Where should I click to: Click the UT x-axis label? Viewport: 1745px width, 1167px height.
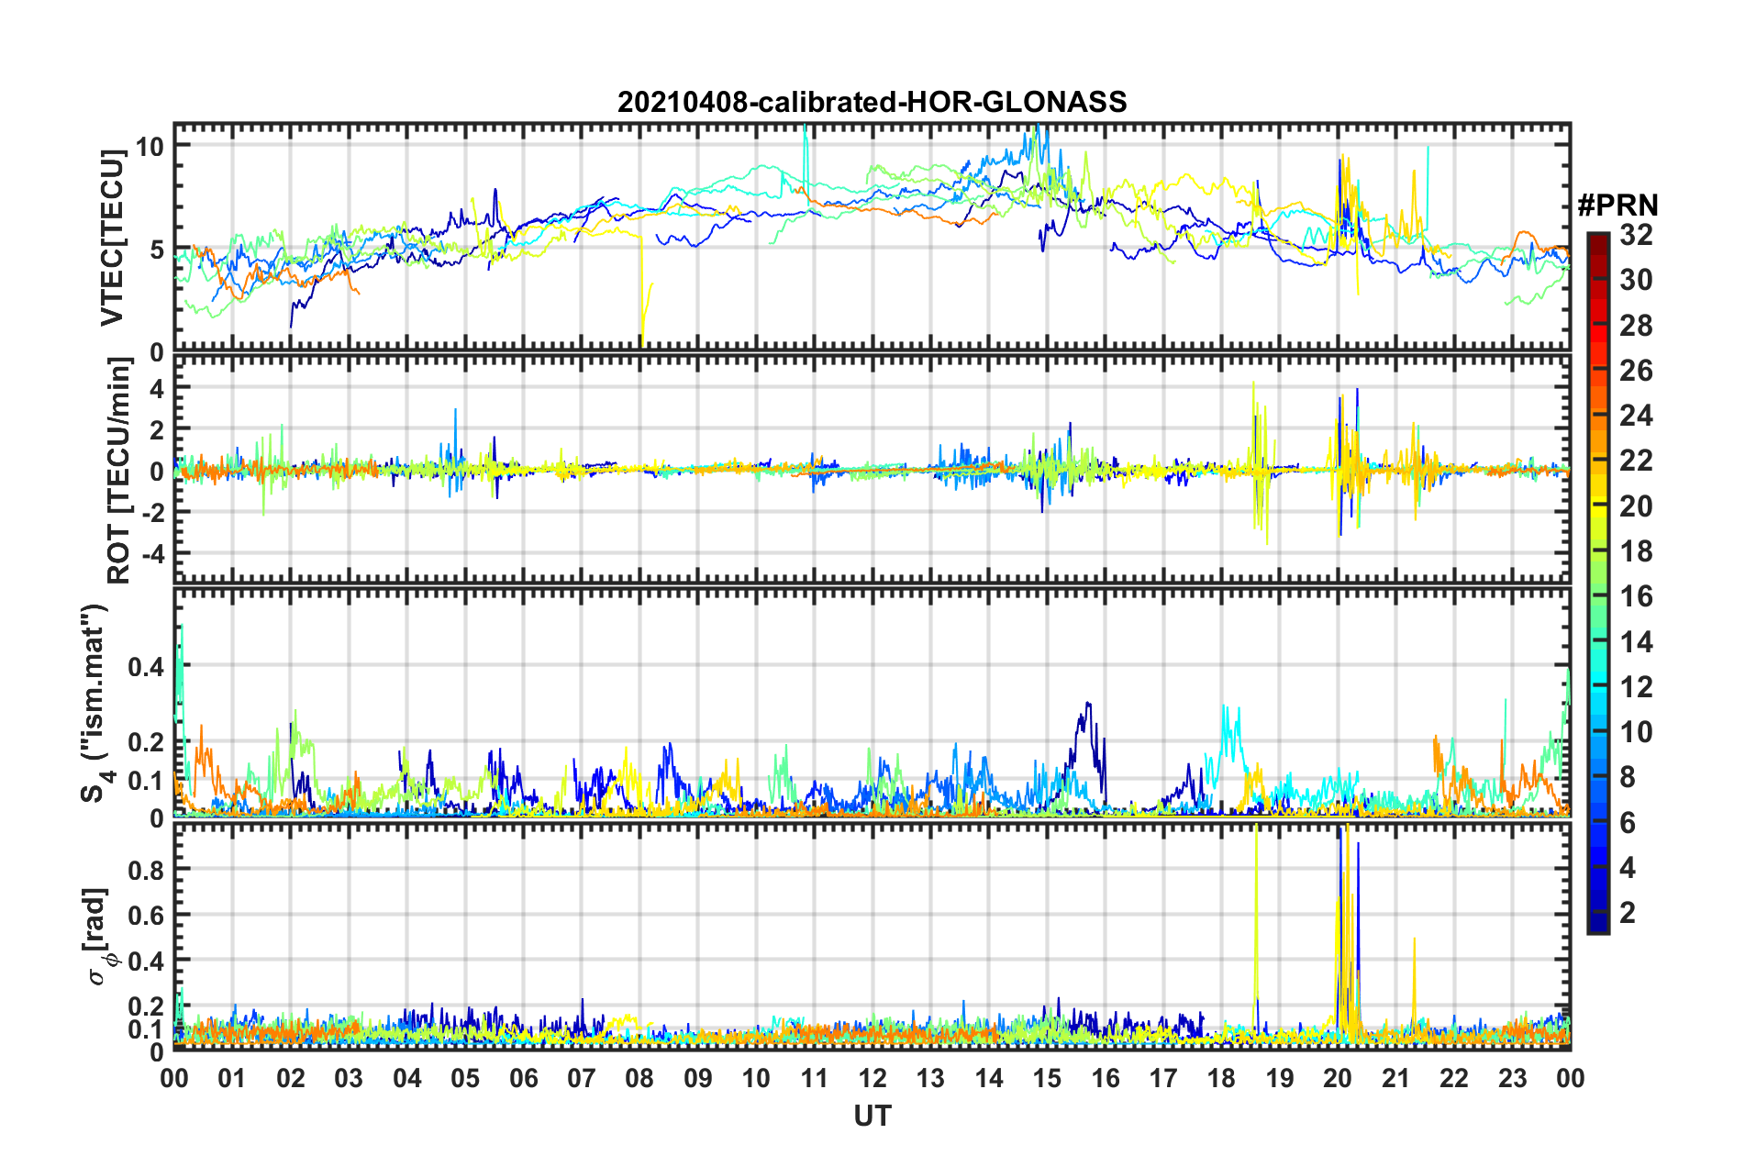pos(872,1116)
